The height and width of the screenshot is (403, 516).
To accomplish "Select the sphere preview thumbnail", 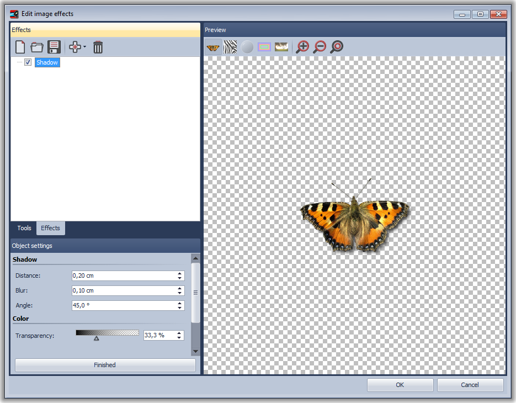I will (x=247, y=47).
